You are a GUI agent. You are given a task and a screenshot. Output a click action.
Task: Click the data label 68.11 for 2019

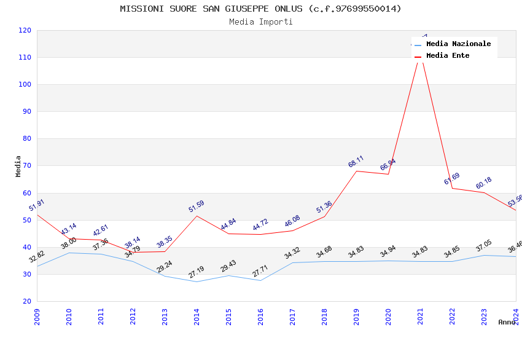coord(356,162)
